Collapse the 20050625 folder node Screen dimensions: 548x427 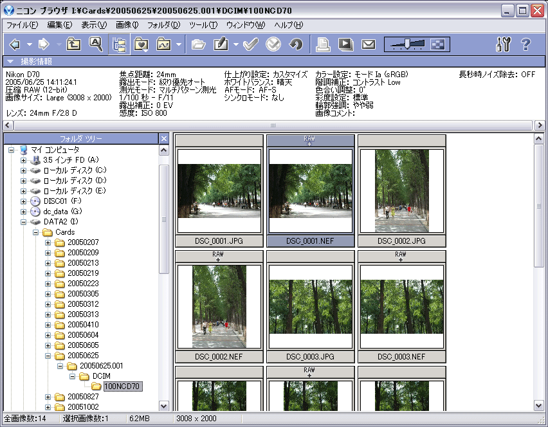[x=48, y=356]
